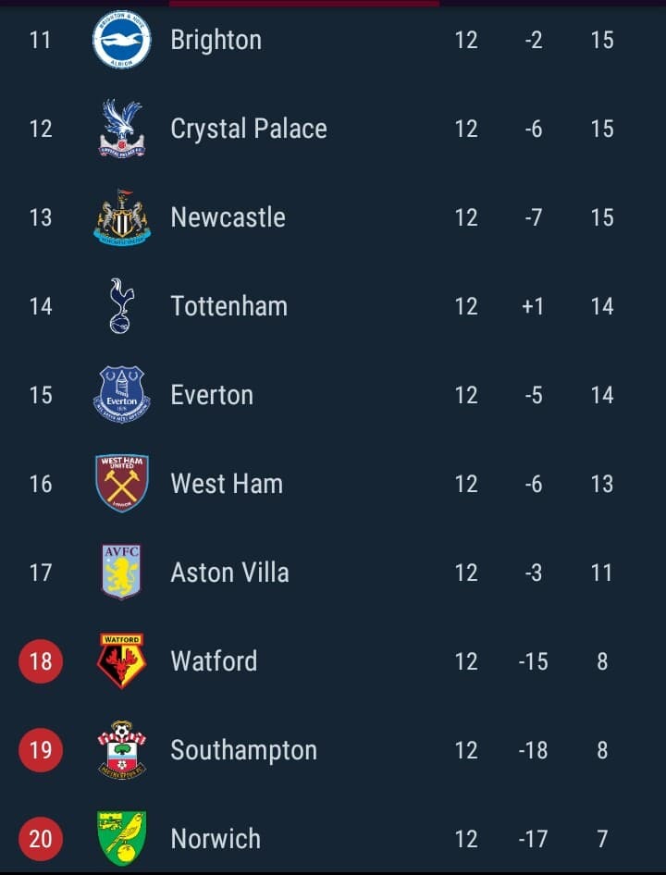Click the red position badge 19
This screenshot has width=666, height=875.
[x=41, y=750]
